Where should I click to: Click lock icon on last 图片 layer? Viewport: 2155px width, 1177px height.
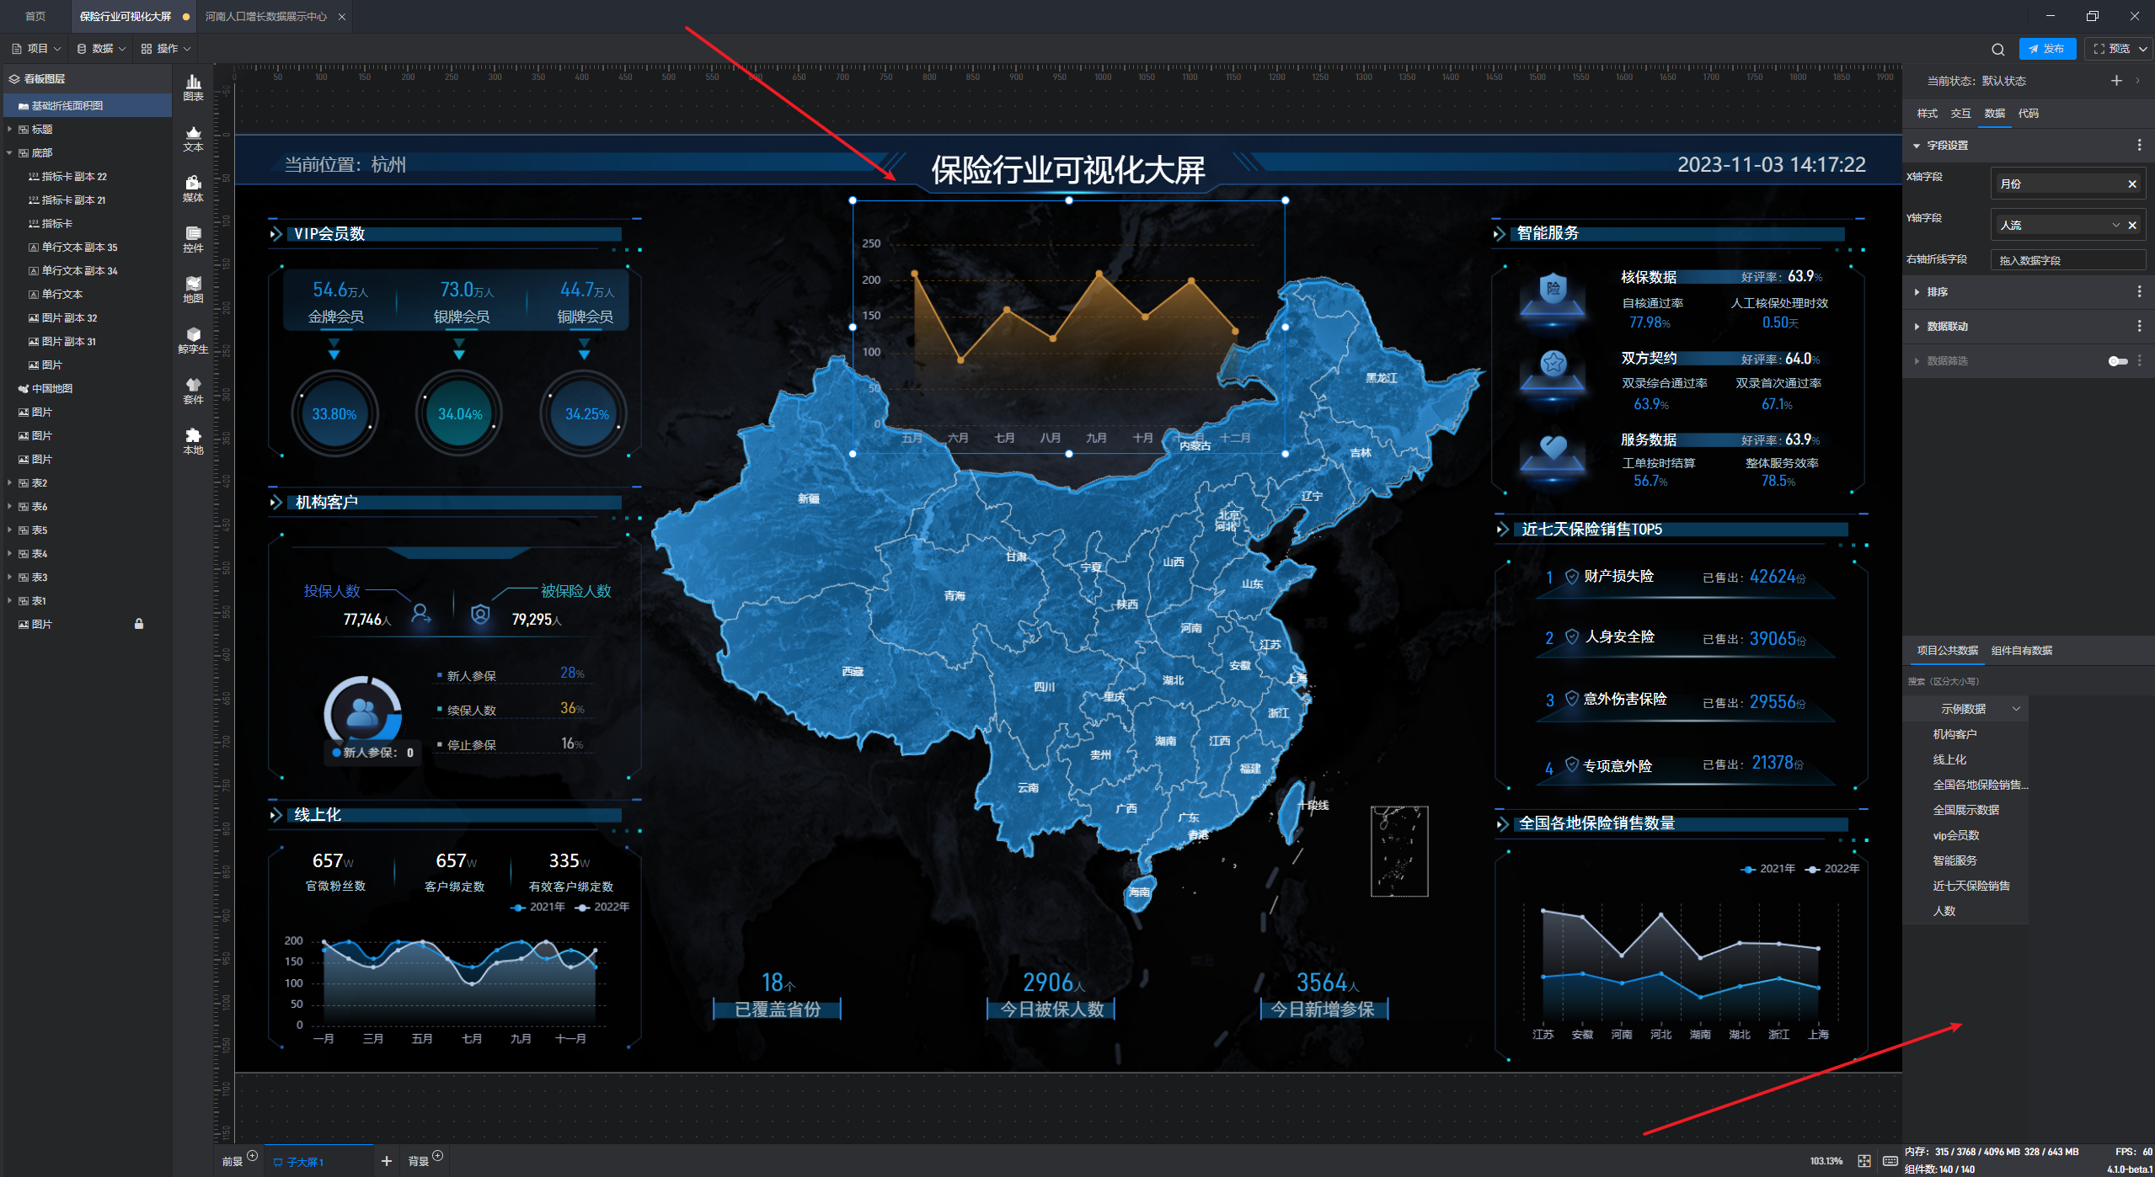point(139,624)
